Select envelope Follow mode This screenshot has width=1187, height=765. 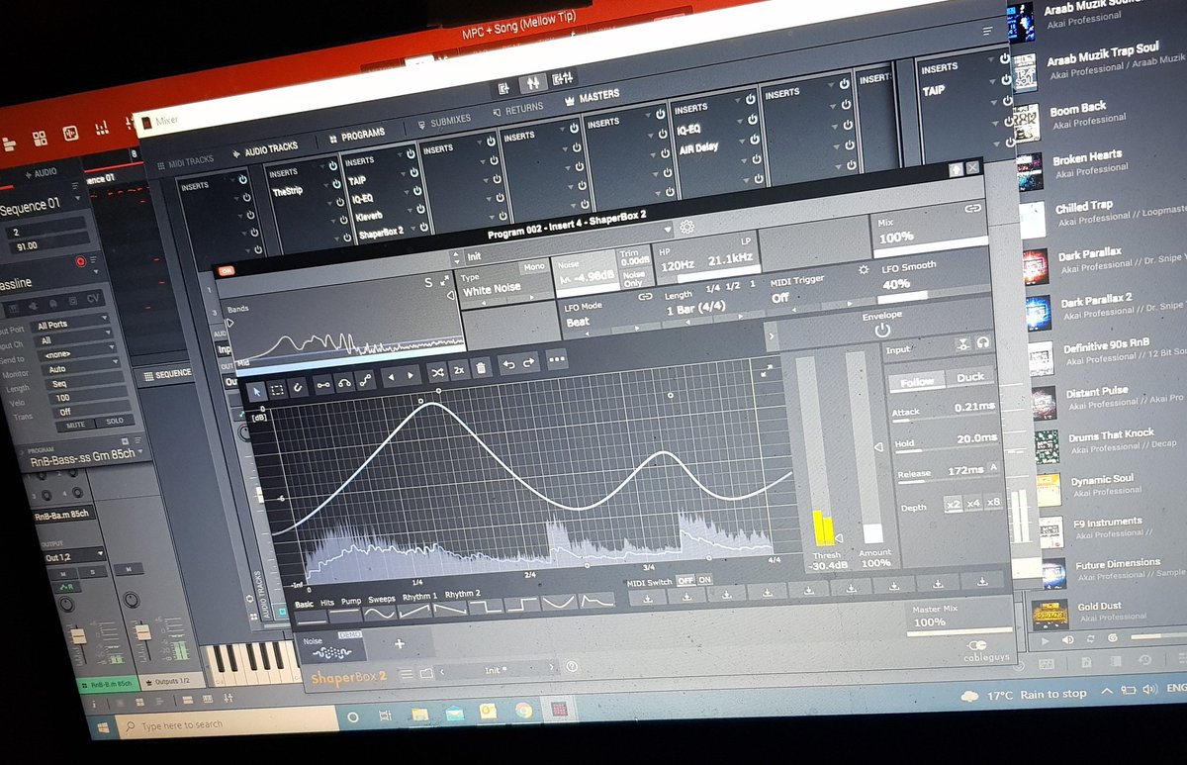point(917,381)
